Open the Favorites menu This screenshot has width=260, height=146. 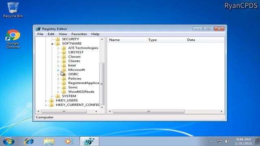[79, 34]
